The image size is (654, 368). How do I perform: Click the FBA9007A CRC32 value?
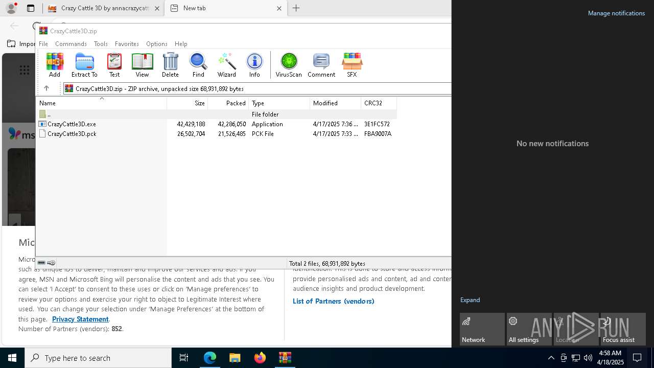click(x=378, y=133)
